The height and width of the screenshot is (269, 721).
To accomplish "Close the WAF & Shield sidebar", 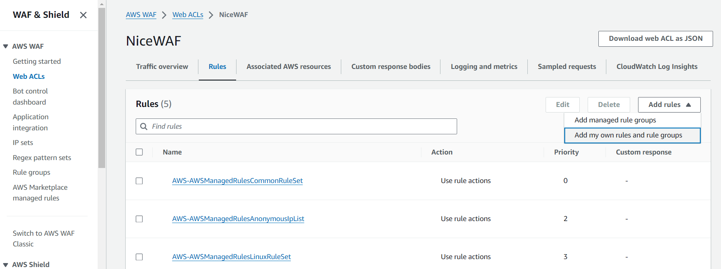I will [x=83, y=15].
